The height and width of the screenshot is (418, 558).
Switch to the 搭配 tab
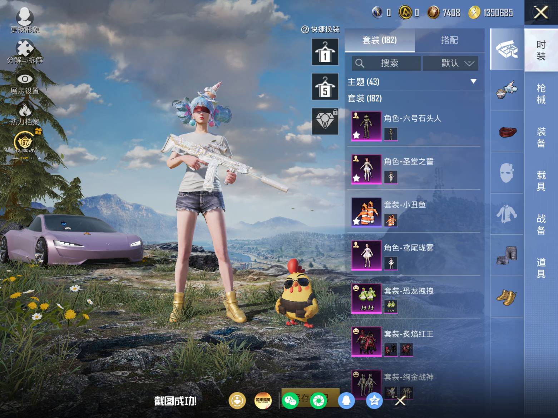[450, 40]
